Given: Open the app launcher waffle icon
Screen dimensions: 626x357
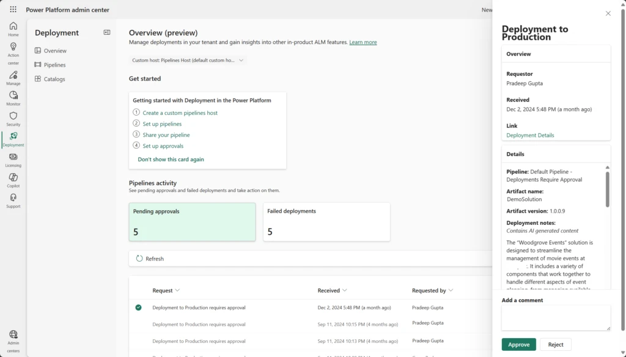Looking at the screenshot, I should coord(13,10).
